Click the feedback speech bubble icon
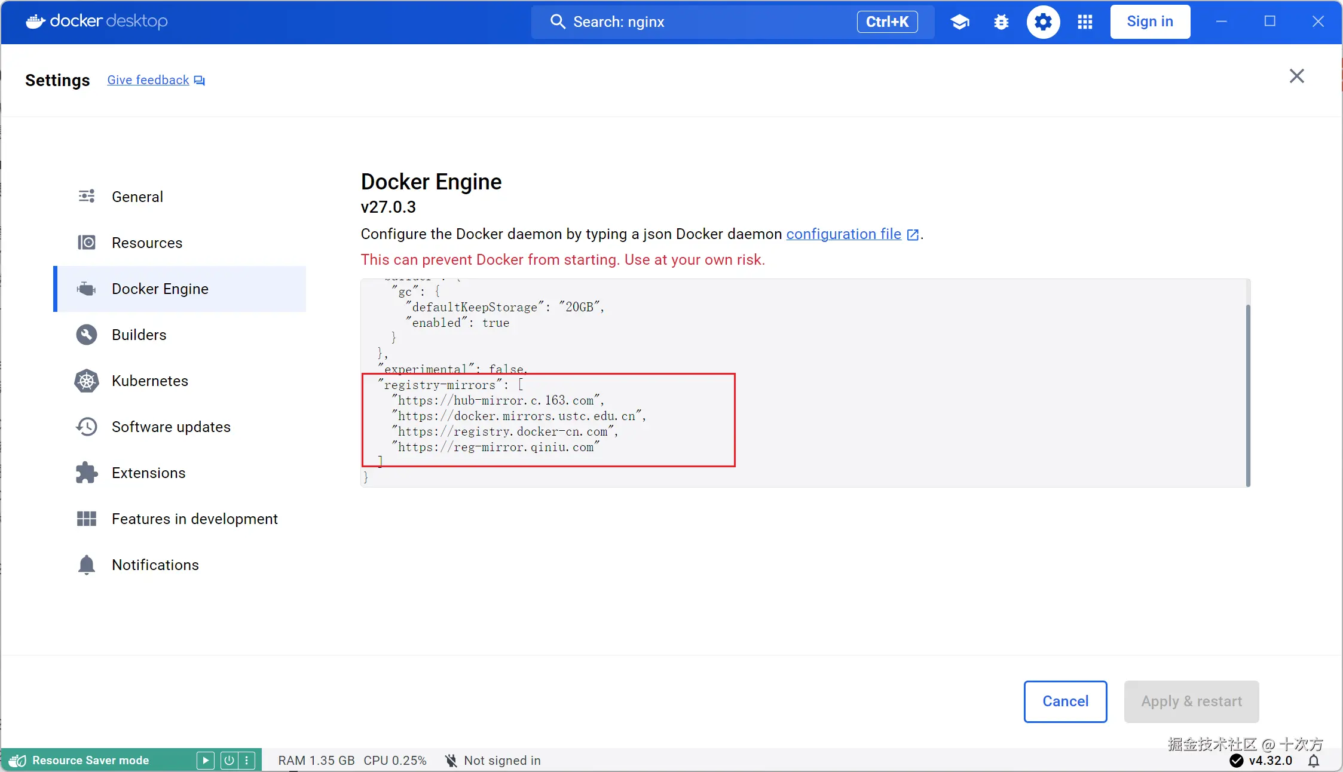This screenshot has width=1343, height=772. tap(200, 81)
